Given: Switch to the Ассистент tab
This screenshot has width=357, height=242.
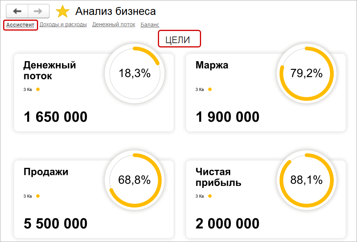Looking at the screenshot, I should [x=20, y=24].
